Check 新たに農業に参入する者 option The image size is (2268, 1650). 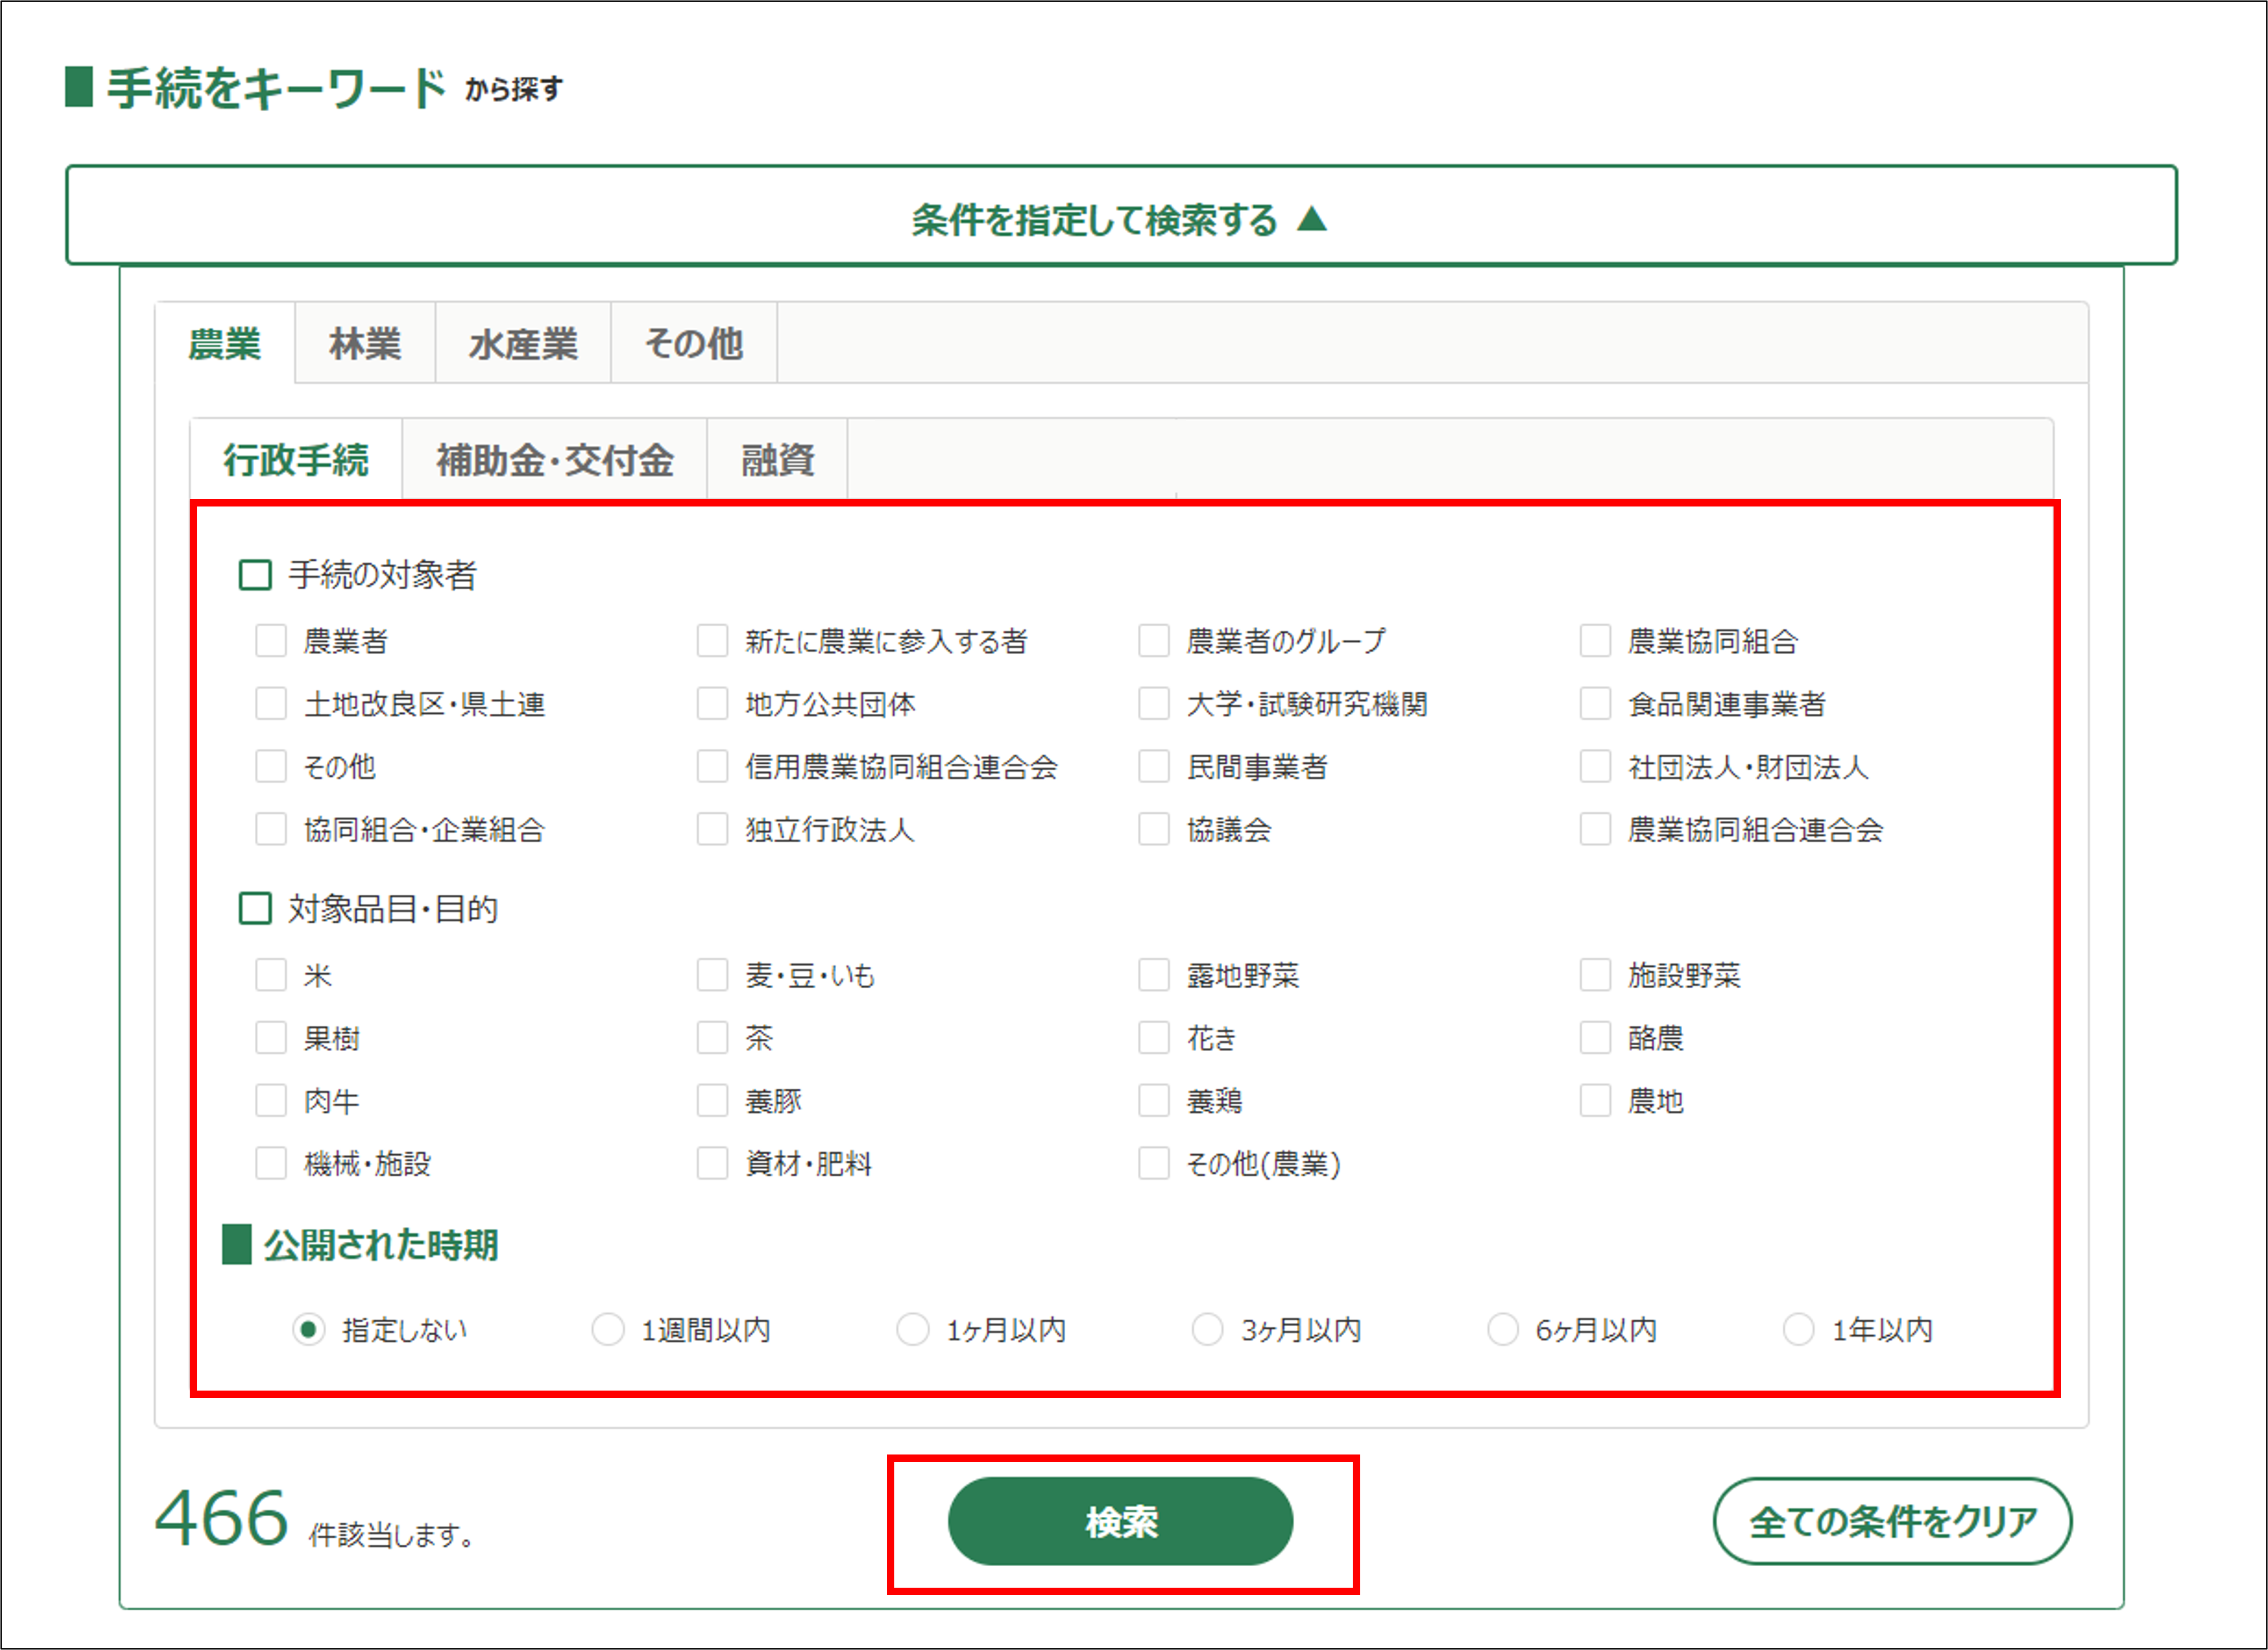[713, 641]
